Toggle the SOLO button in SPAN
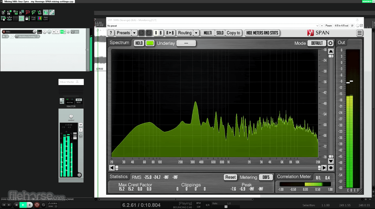 pos(220,33)
